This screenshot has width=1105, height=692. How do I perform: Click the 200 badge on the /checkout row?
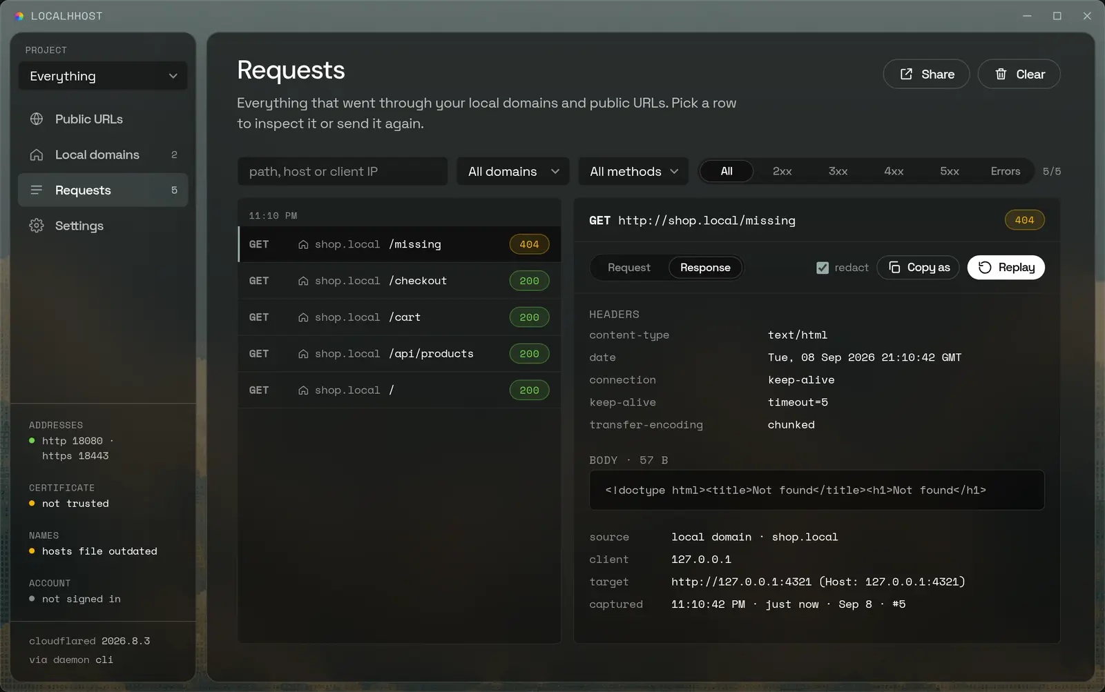point(529,281)
